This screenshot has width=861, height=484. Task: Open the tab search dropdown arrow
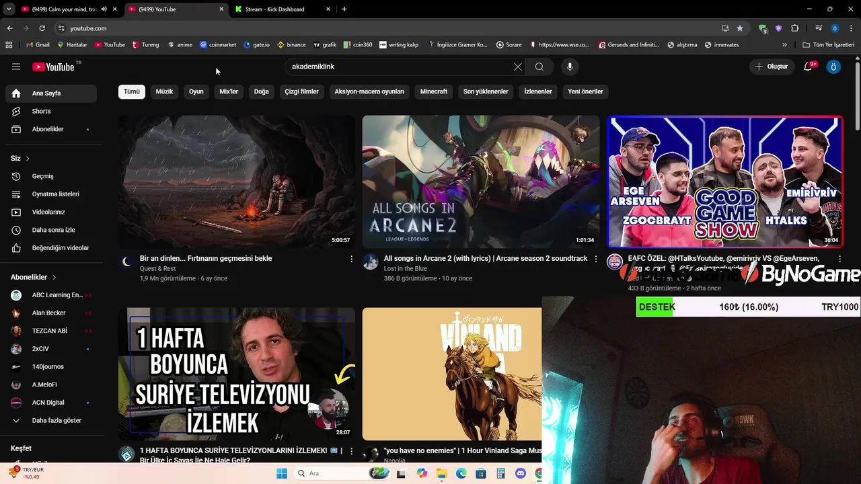[9, 9]
